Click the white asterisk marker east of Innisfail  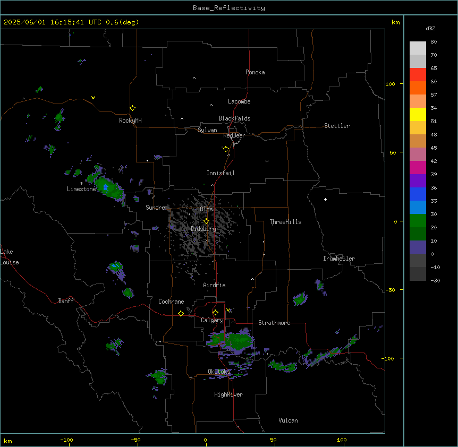(x=267, y=161)
